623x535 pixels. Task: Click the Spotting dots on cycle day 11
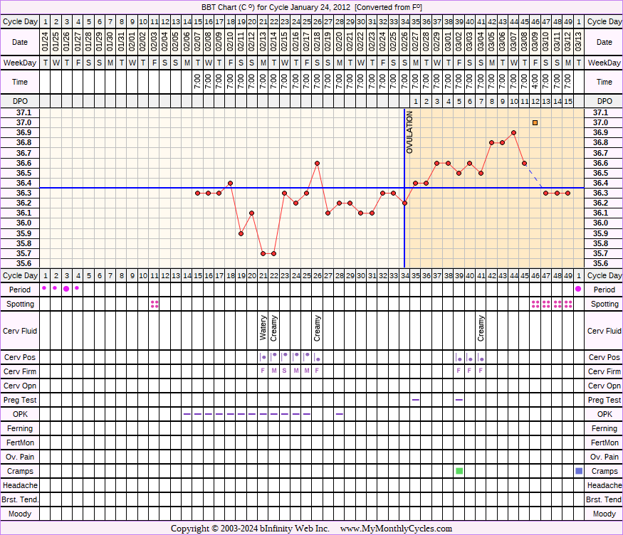(x=154, y=304)
